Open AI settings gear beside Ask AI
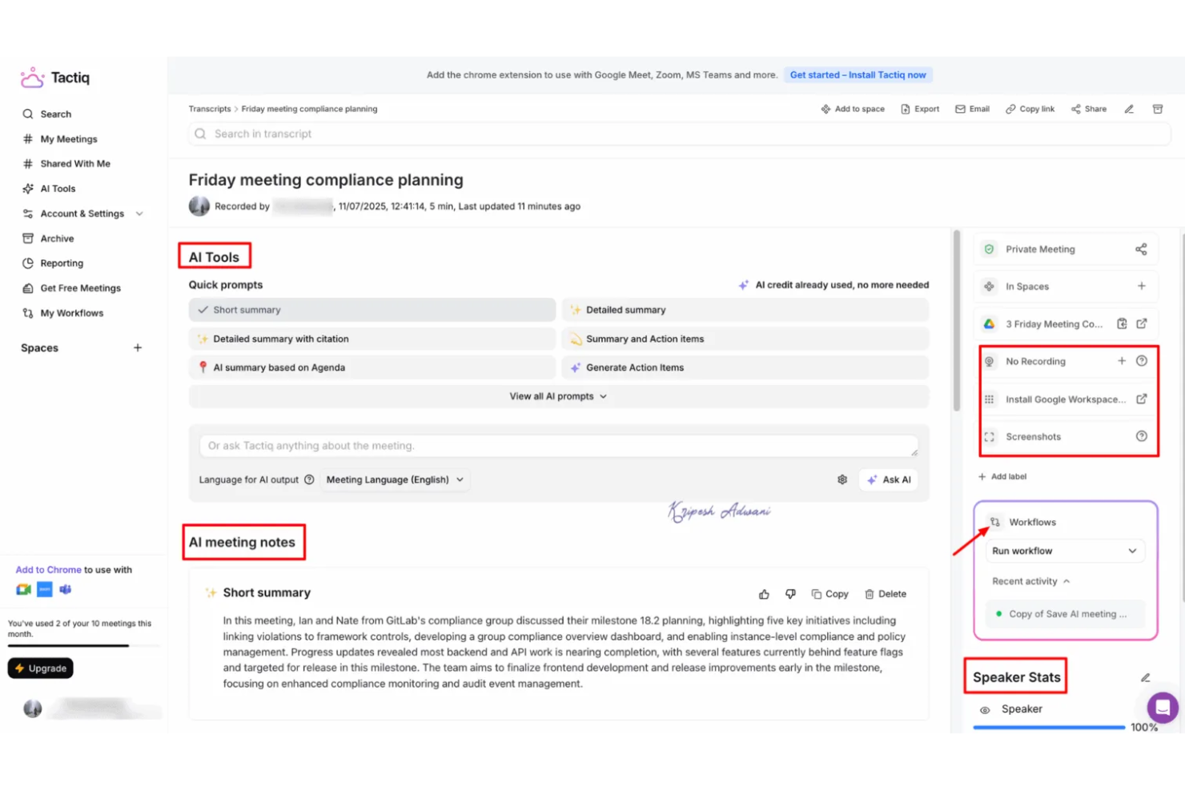Image resolution: width=1185 pixels, height=790 pixels. pos(842,479)
